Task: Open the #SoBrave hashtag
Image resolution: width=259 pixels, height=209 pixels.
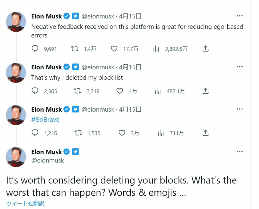Action: coord(45,119)
